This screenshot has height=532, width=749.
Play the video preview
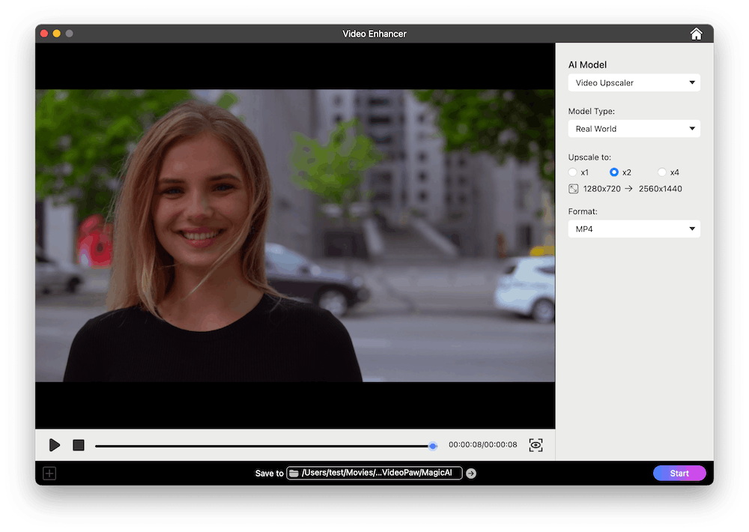click(x=54, y=445)
